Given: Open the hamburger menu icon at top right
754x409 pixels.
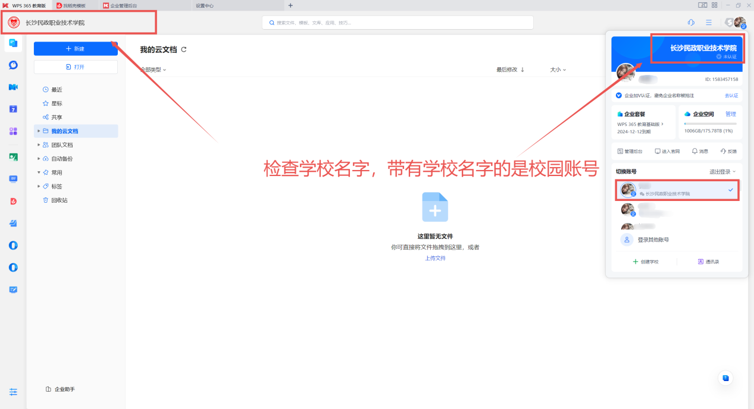Looking at the screenshot, I should point(709,23).
